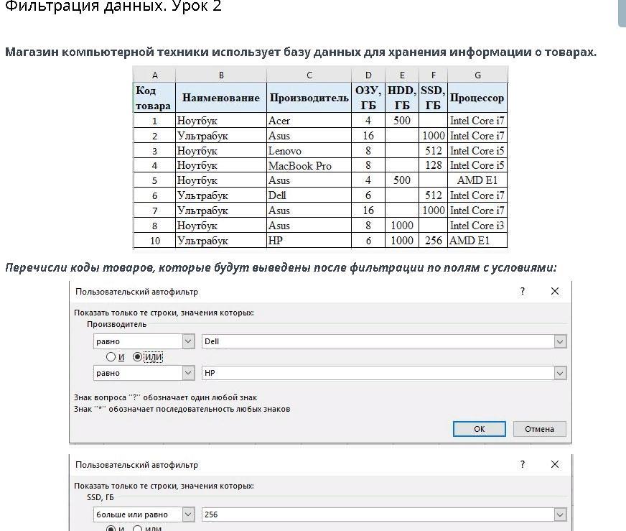Close the Производитель filter dialog with X

coord(555,291)
